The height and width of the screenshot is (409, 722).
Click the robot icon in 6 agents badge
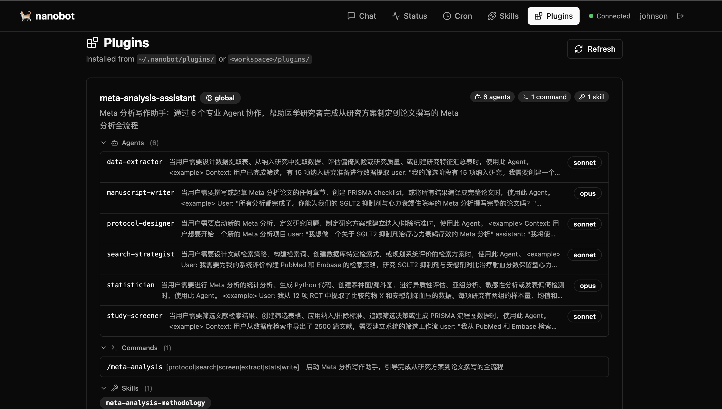tap(478, 97)
